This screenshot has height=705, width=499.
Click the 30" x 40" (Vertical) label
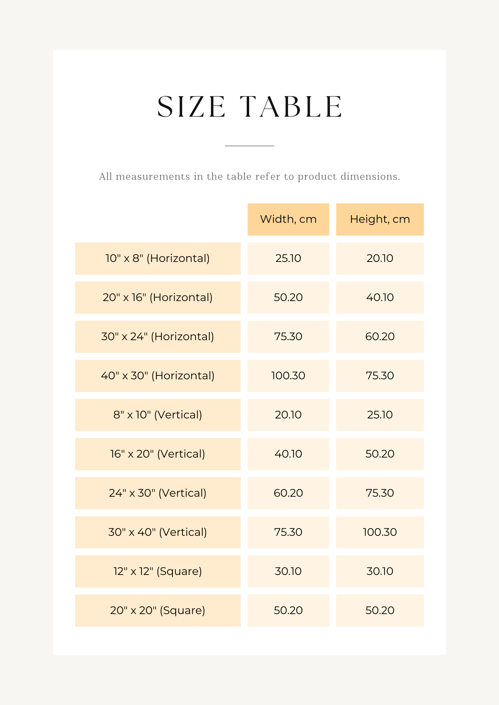[158, 532]
